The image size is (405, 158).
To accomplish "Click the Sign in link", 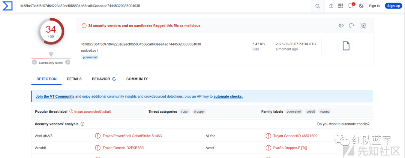I will (374, 6).
